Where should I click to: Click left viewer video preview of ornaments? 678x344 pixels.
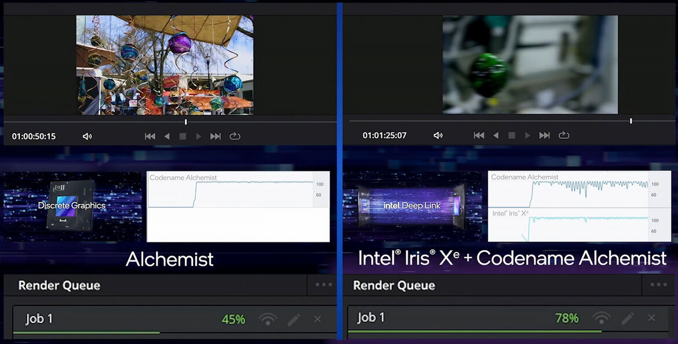coord(165,65)
